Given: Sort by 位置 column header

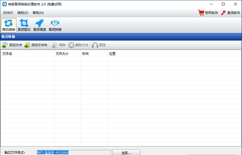Looking at the screenshot, I should click(x=174, y=54).
